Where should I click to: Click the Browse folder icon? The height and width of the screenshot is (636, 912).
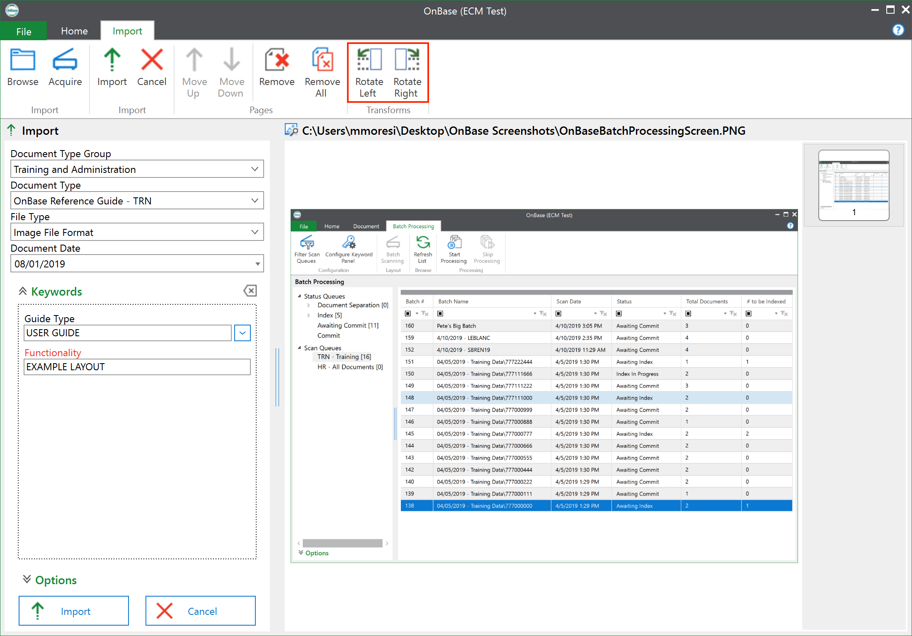click(x=23, y=60)
